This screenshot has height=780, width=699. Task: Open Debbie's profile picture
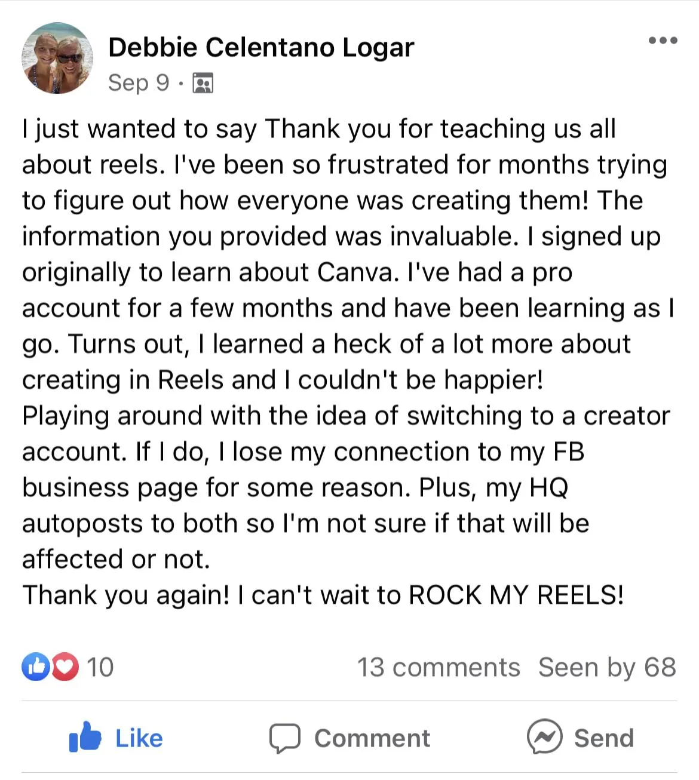coord(57,59)
